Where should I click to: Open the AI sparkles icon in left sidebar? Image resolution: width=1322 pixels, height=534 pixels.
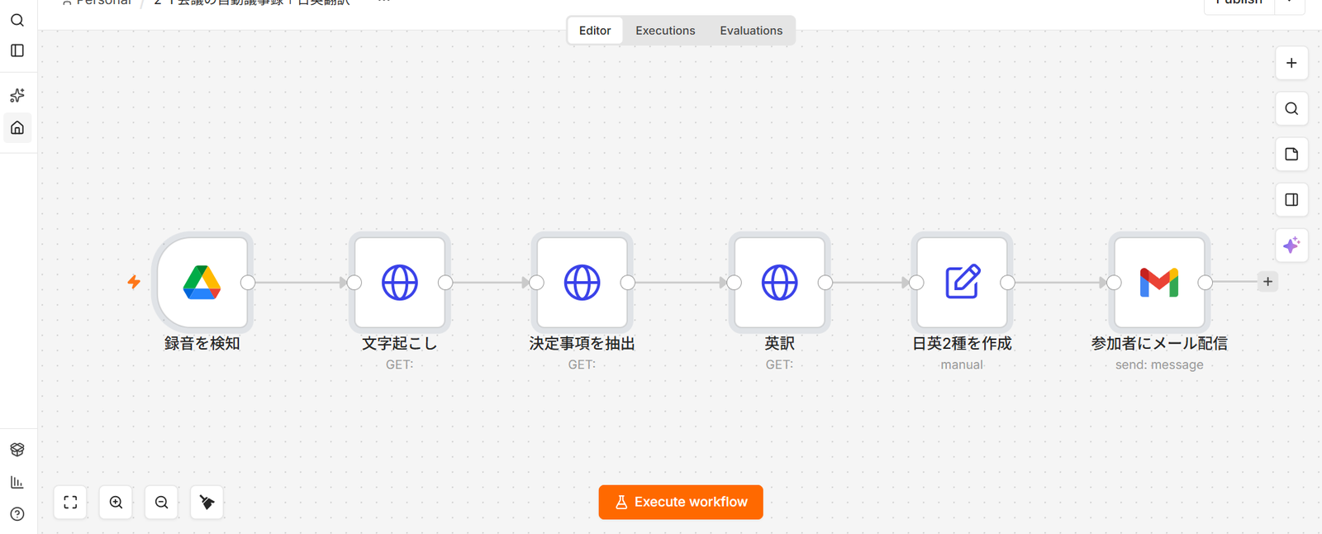pos(17,96)
